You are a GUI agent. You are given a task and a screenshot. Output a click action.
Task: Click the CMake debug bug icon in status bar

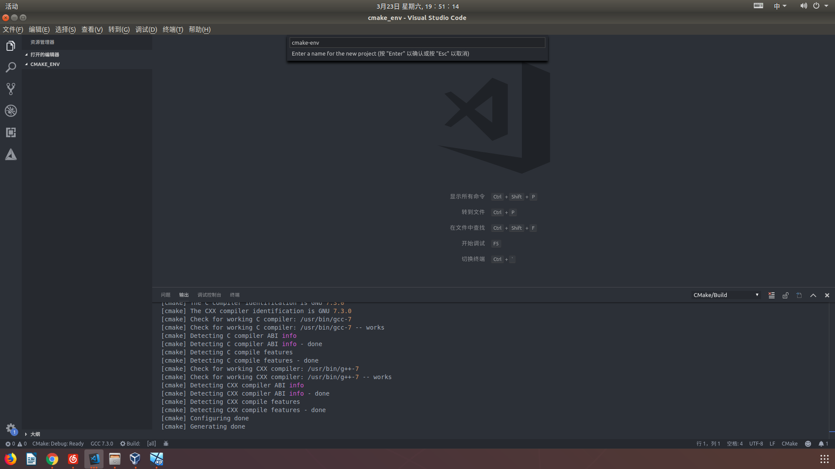pyautogui.click(x=166, y=443)
